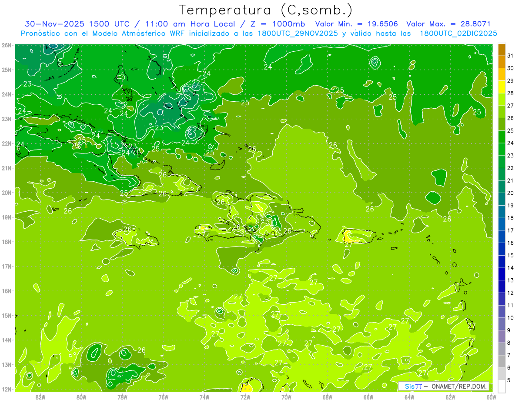Click the '6' value on the color scale
Image resolution: width=522 pixels, height=403 pixels.
click(509, 368)
